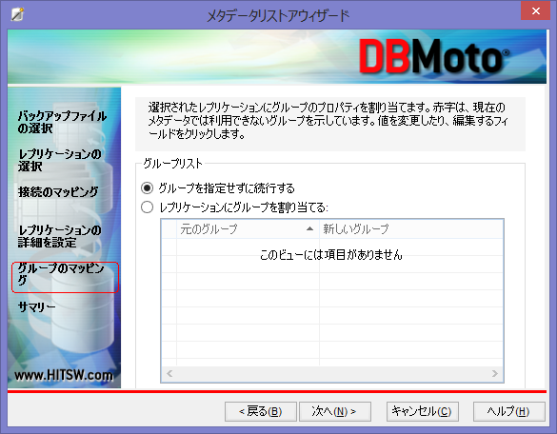Image resolution: width=557 pixels, height=434 pixels.
Task: Go back with 戻る(B) button
Action: point(260,411)
